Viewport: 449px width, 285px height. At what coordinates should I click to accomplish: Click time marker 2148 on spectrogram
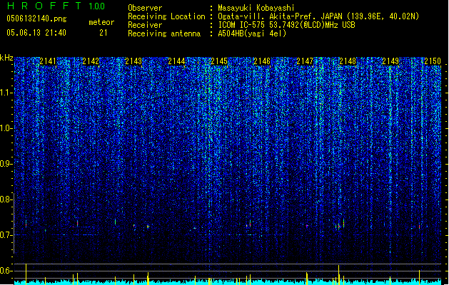pos(348,61)
